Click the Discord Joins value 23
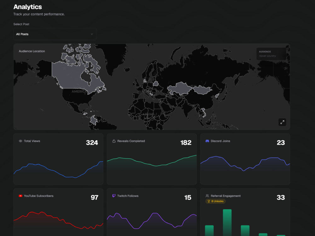 [281, 143]
